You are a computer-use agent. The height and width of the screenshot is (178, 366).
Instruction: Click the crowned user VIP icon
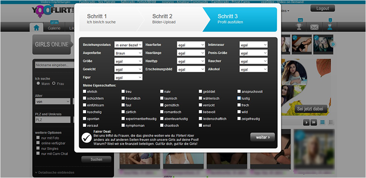(330, 27)
